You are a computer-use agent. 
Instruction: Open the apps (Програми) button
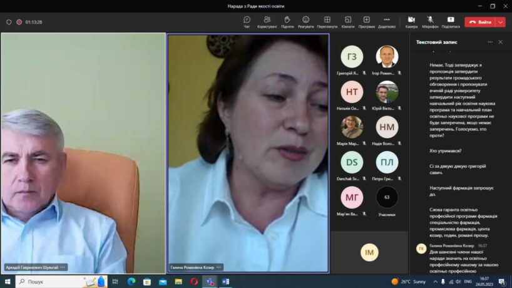click(367, 21)
